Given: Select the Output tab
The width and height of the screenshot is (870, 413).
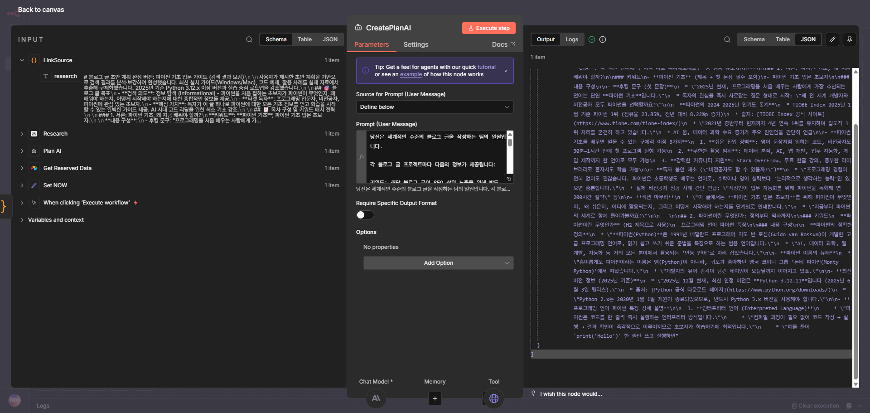Looking at the screenshot, I should [546, 39].
